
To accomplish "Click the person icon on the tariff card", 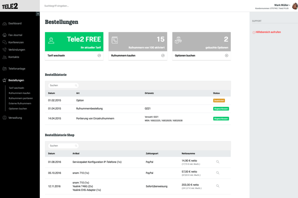I will (51, 41).
